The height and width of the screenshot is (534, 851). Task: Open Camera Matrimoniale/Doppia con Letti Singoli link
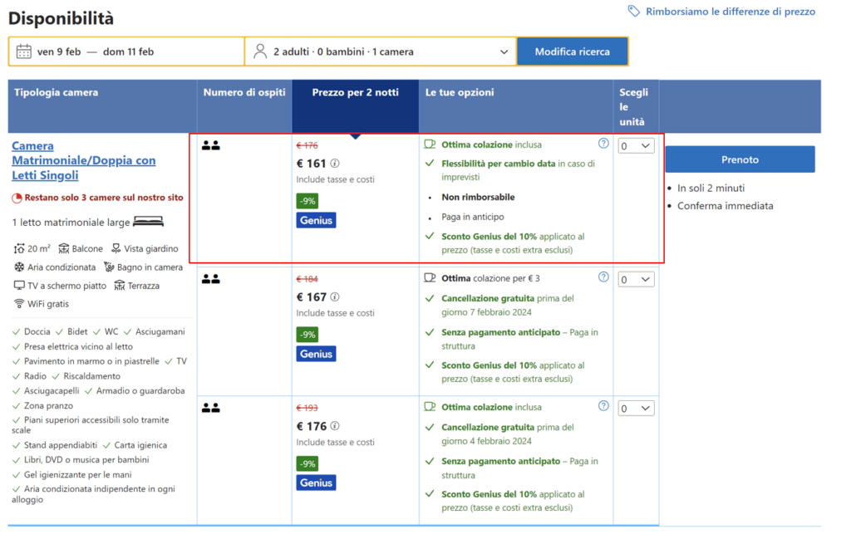pos(83,160)
